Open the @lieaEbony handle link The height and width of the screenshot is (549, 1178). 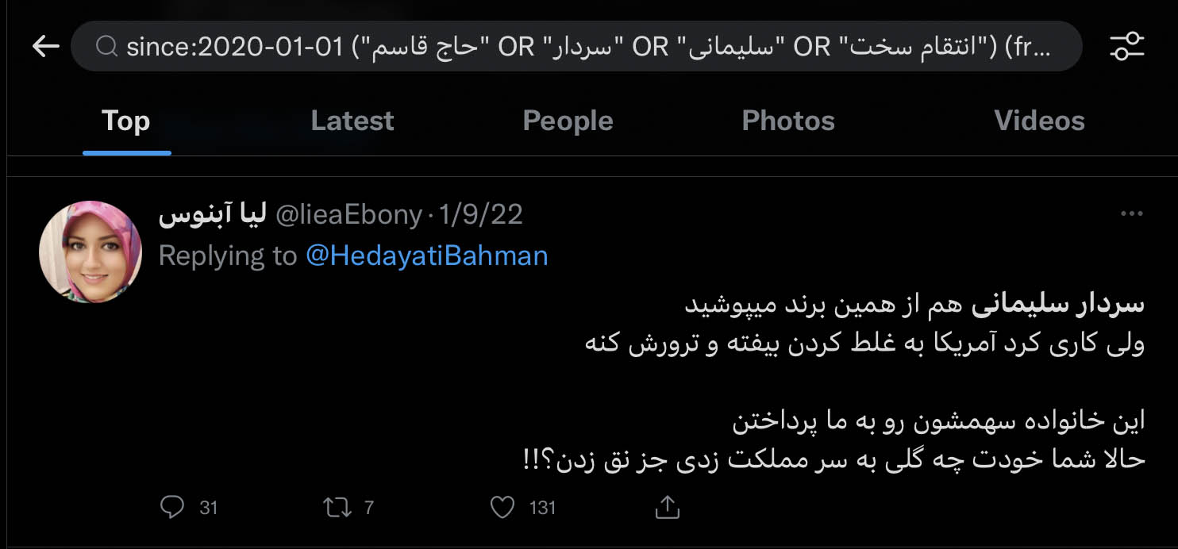[x=348, y=215]
